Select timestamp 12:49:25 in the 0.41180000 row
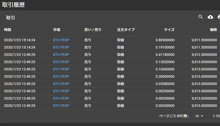Screen dimensions: 220x126 [x=20, y=55]
